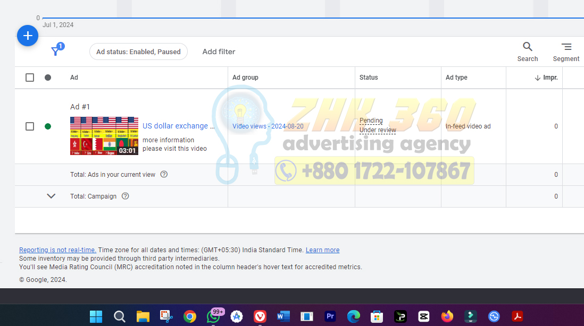
Task: Click the 'more information' ad description line
Action: [169, 140]
